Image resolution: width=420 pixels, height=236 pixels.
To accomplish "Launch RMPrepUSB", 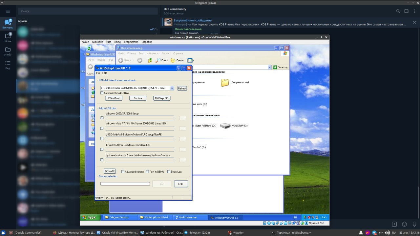I will pyautogui.click(x=162, y=98).
